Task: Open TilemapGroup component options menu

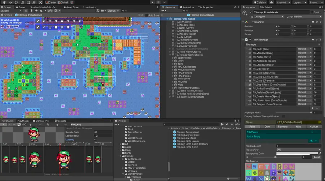Action: (320, 40)
